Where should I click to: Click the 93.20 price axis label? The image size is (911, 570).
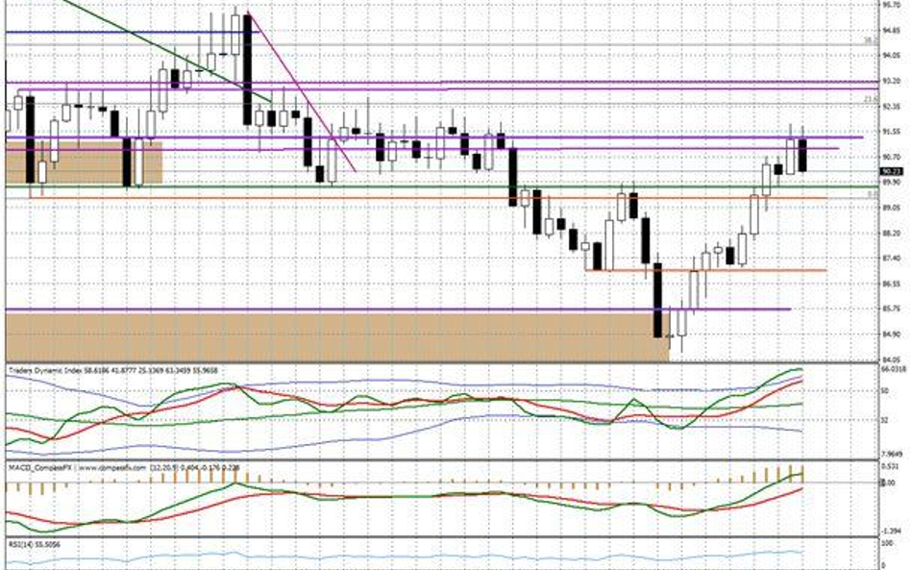coord(892,82)
